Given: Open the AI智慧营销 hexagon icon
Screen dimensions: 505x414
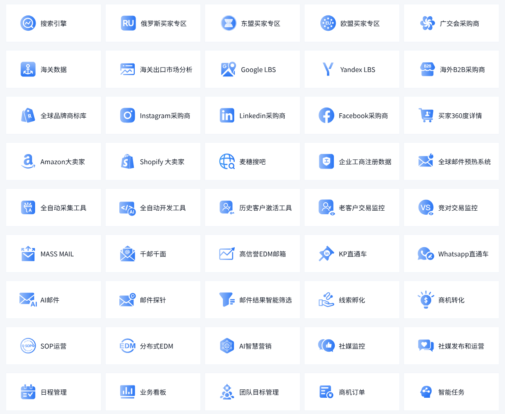Looking at the screenshot, I should click(x=227, y=346).
